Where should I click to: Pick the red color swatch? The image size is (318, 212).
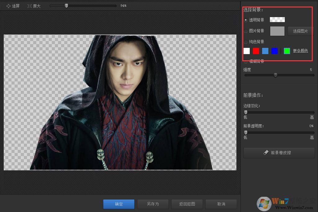tap(256, 51)
